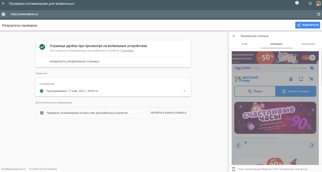Screen dimensions: 322x172
Task: Click the Поиск button in preview
Action: click(x=255, y=91)
